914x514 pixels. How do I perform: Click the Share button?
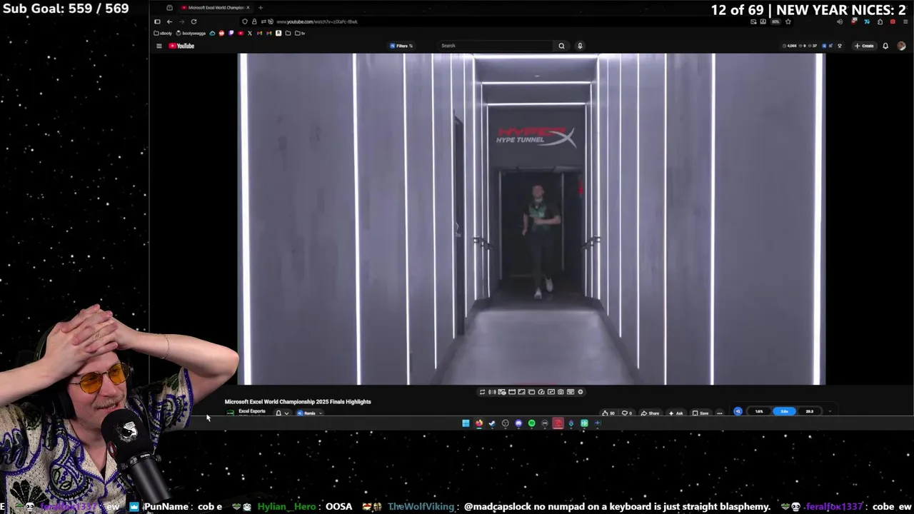click(x=649, y=413)
